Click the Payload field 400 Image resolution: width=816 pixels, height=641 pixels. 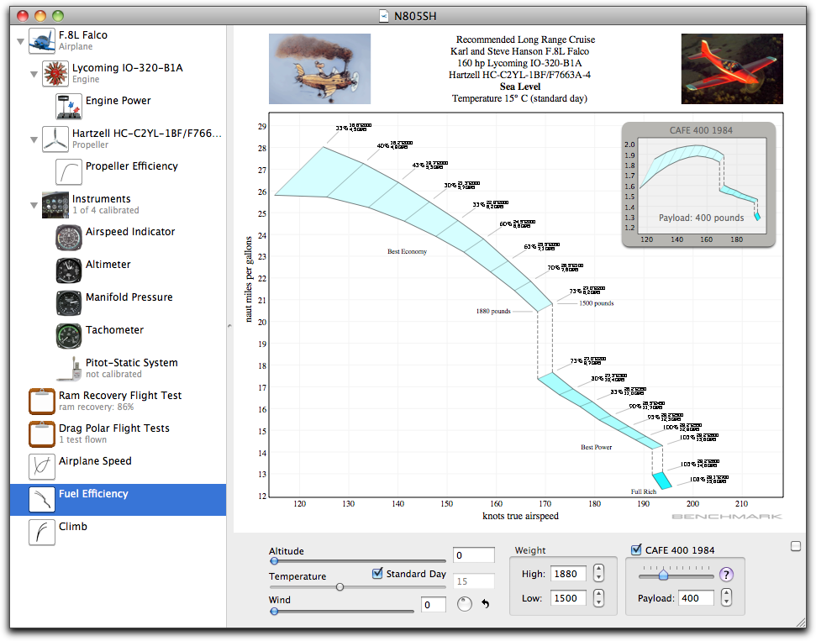point(696,598)
